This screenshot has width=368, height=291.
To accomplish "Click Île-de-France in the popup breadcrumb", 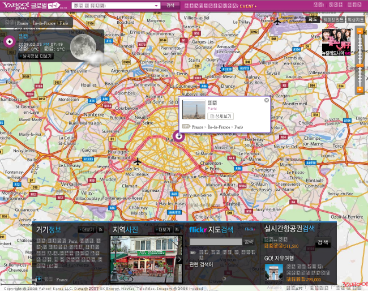I will pos(219,127).
